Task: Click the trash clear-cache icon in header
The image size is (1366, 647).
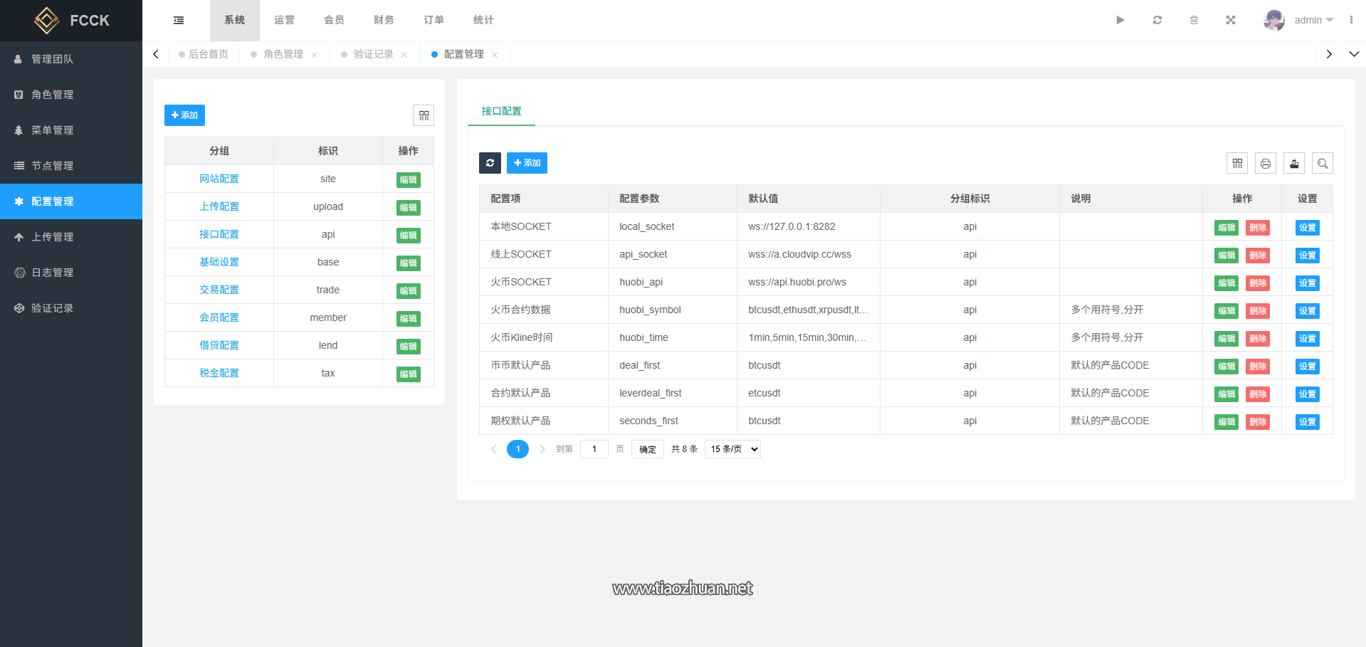Action: [x=1194, y=21]
